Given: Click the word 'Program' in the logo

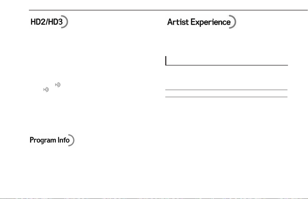Looking at the screenshot, I should [x=42, y=140].
